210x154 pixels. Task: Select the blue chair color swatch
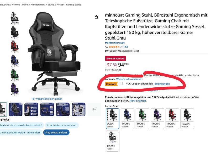point(128,119)
